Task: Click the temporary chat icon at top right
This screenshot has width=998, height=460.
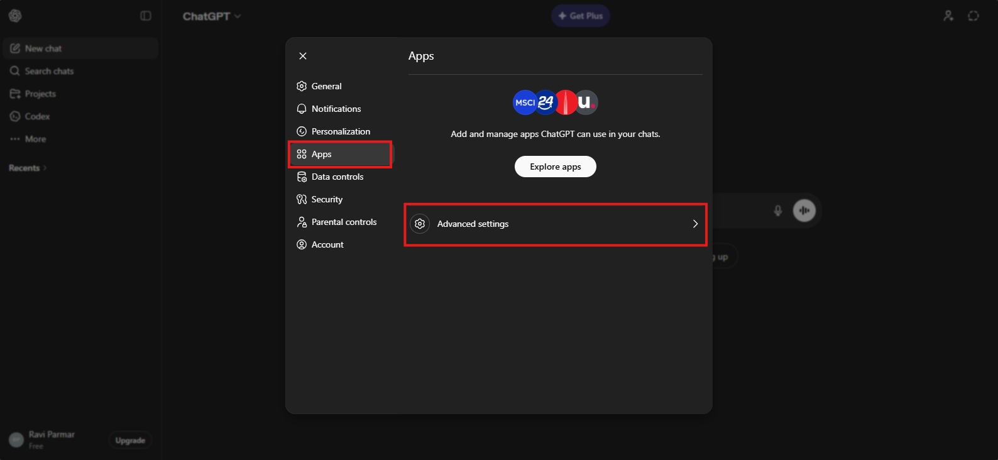Action: (973, 16)
